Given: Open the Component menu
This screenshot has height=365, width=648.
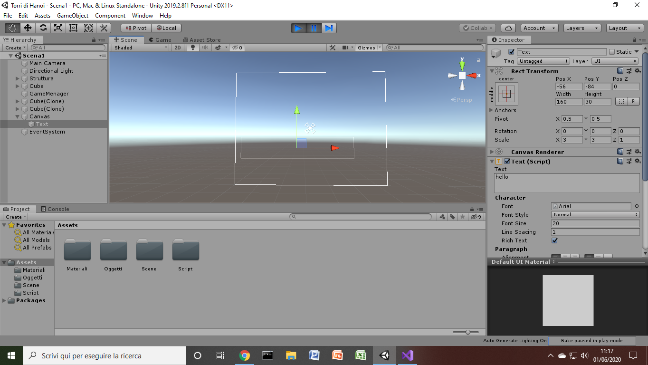Looking at the screenshot, I should [110, 16].
